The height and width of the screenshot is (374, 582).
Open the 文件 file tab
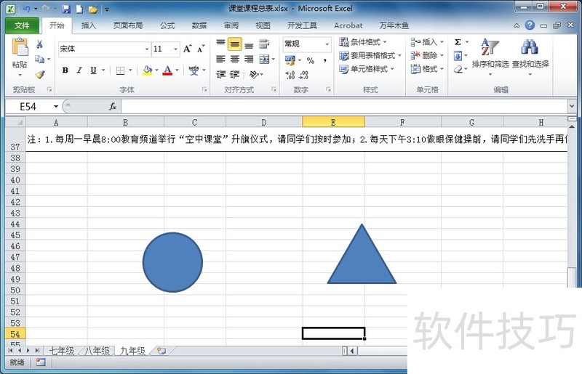pyautogui.click(x=22, y=25)
